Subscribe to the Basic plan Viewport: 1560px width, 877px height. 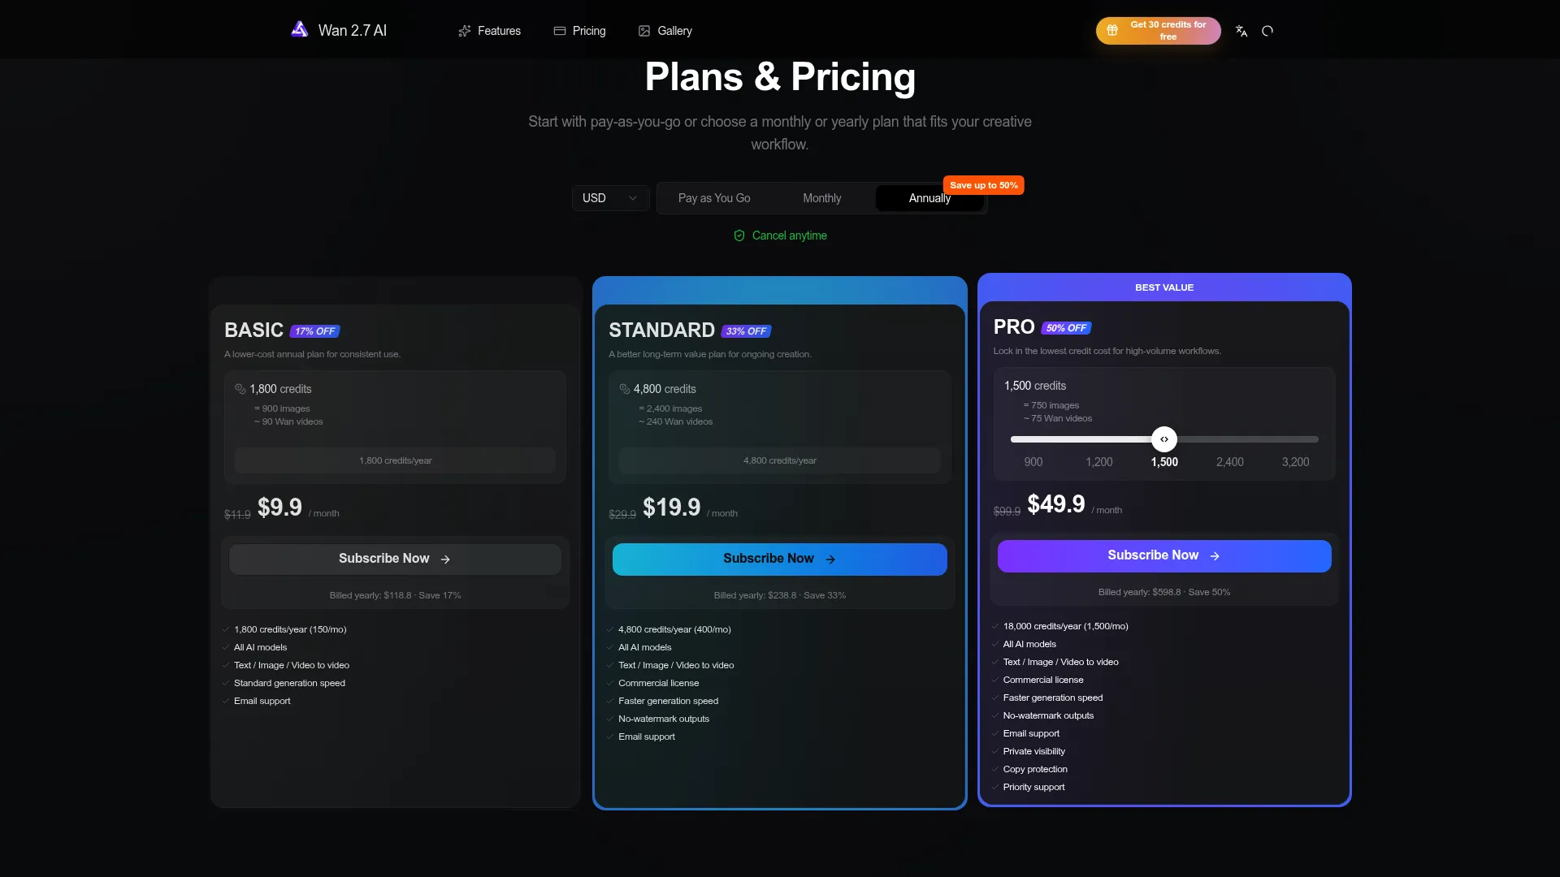pos(395,559)
